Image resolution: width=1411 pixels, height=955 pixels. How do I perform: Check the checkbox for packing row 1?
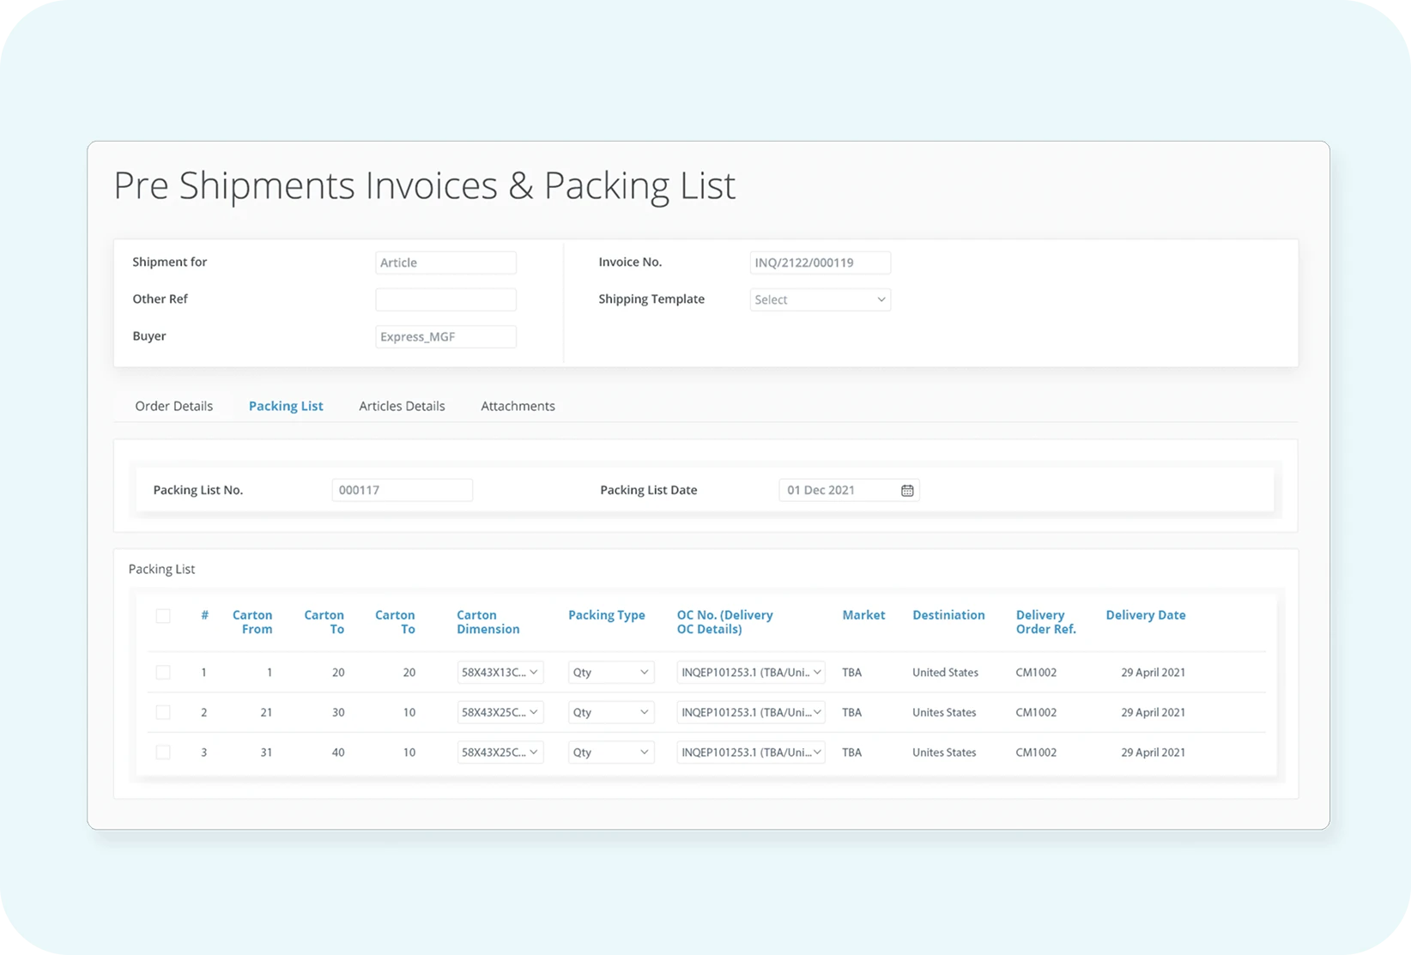pos(163,673)
